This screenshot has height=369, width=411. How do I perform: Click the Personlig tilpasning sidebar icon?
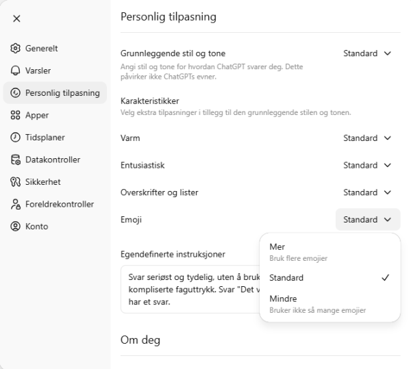pos(16,93)
